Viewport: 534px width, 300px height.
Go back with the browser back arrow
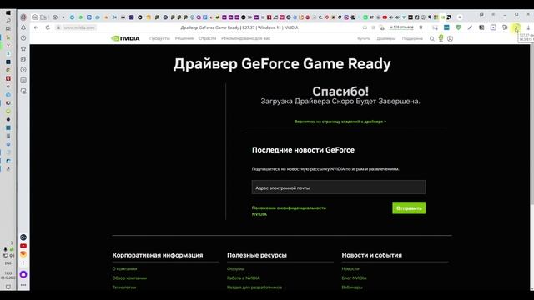click(x=36, y=27)
